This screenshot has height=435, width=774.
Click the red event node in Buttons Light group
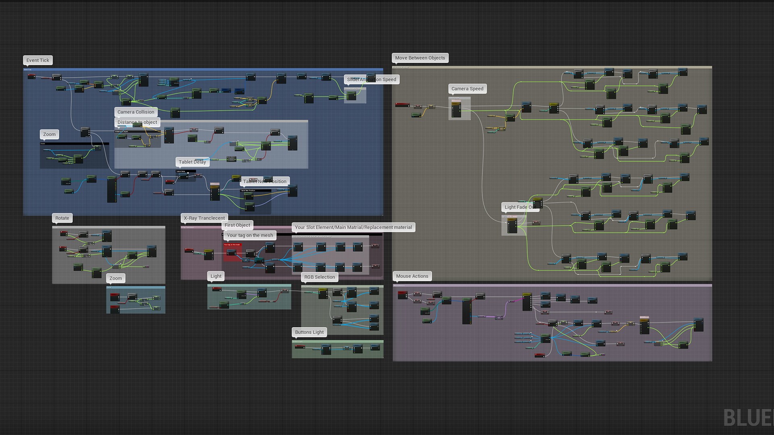pyautogui.click(x=300, y=347)
